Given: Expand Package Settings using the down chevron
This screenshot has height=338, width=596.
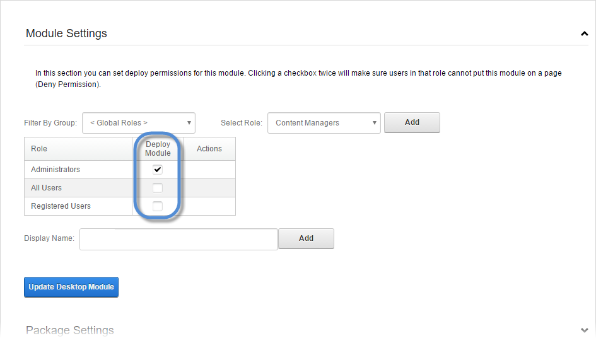Looking at the screenshot, I should pyautogui.click(x=584, y=330).
